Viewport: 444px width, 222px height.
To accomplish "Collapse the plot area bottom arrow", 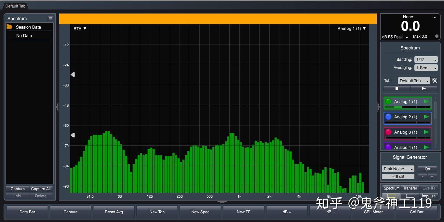I will [222, 202].
